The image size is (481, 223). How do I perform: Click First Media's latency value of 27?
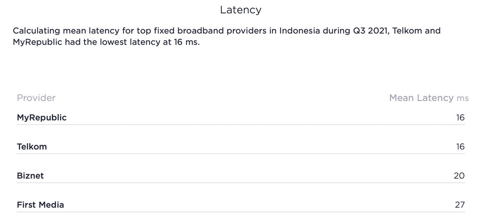[459, 205]
